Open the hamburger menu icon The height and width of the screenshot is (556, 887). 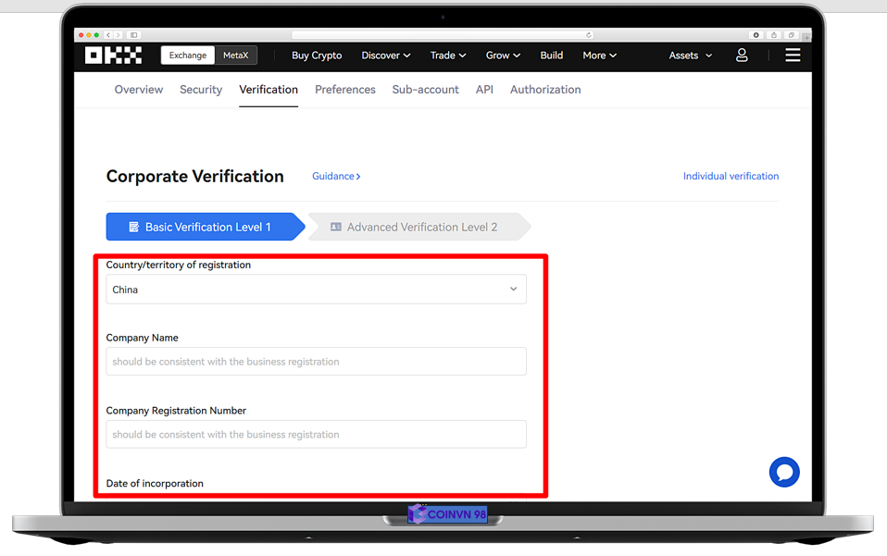pos(793,56)
